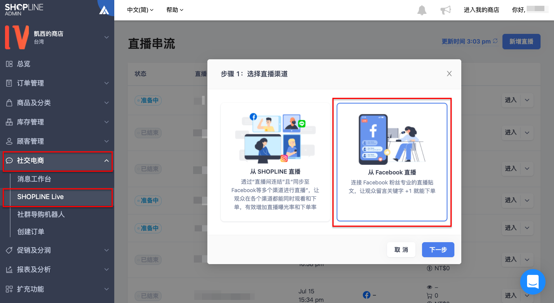Image resolution: width=554 pixels, height=303 pixels.
Task: Expand the 顾客管理 menu
Action: click(x=107, y=141)
